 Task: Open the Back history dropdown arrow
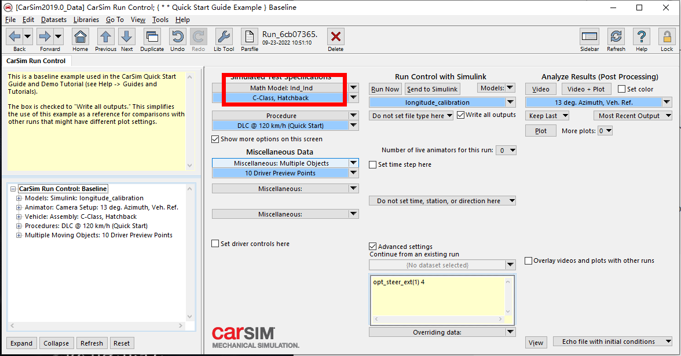point(27,36)
